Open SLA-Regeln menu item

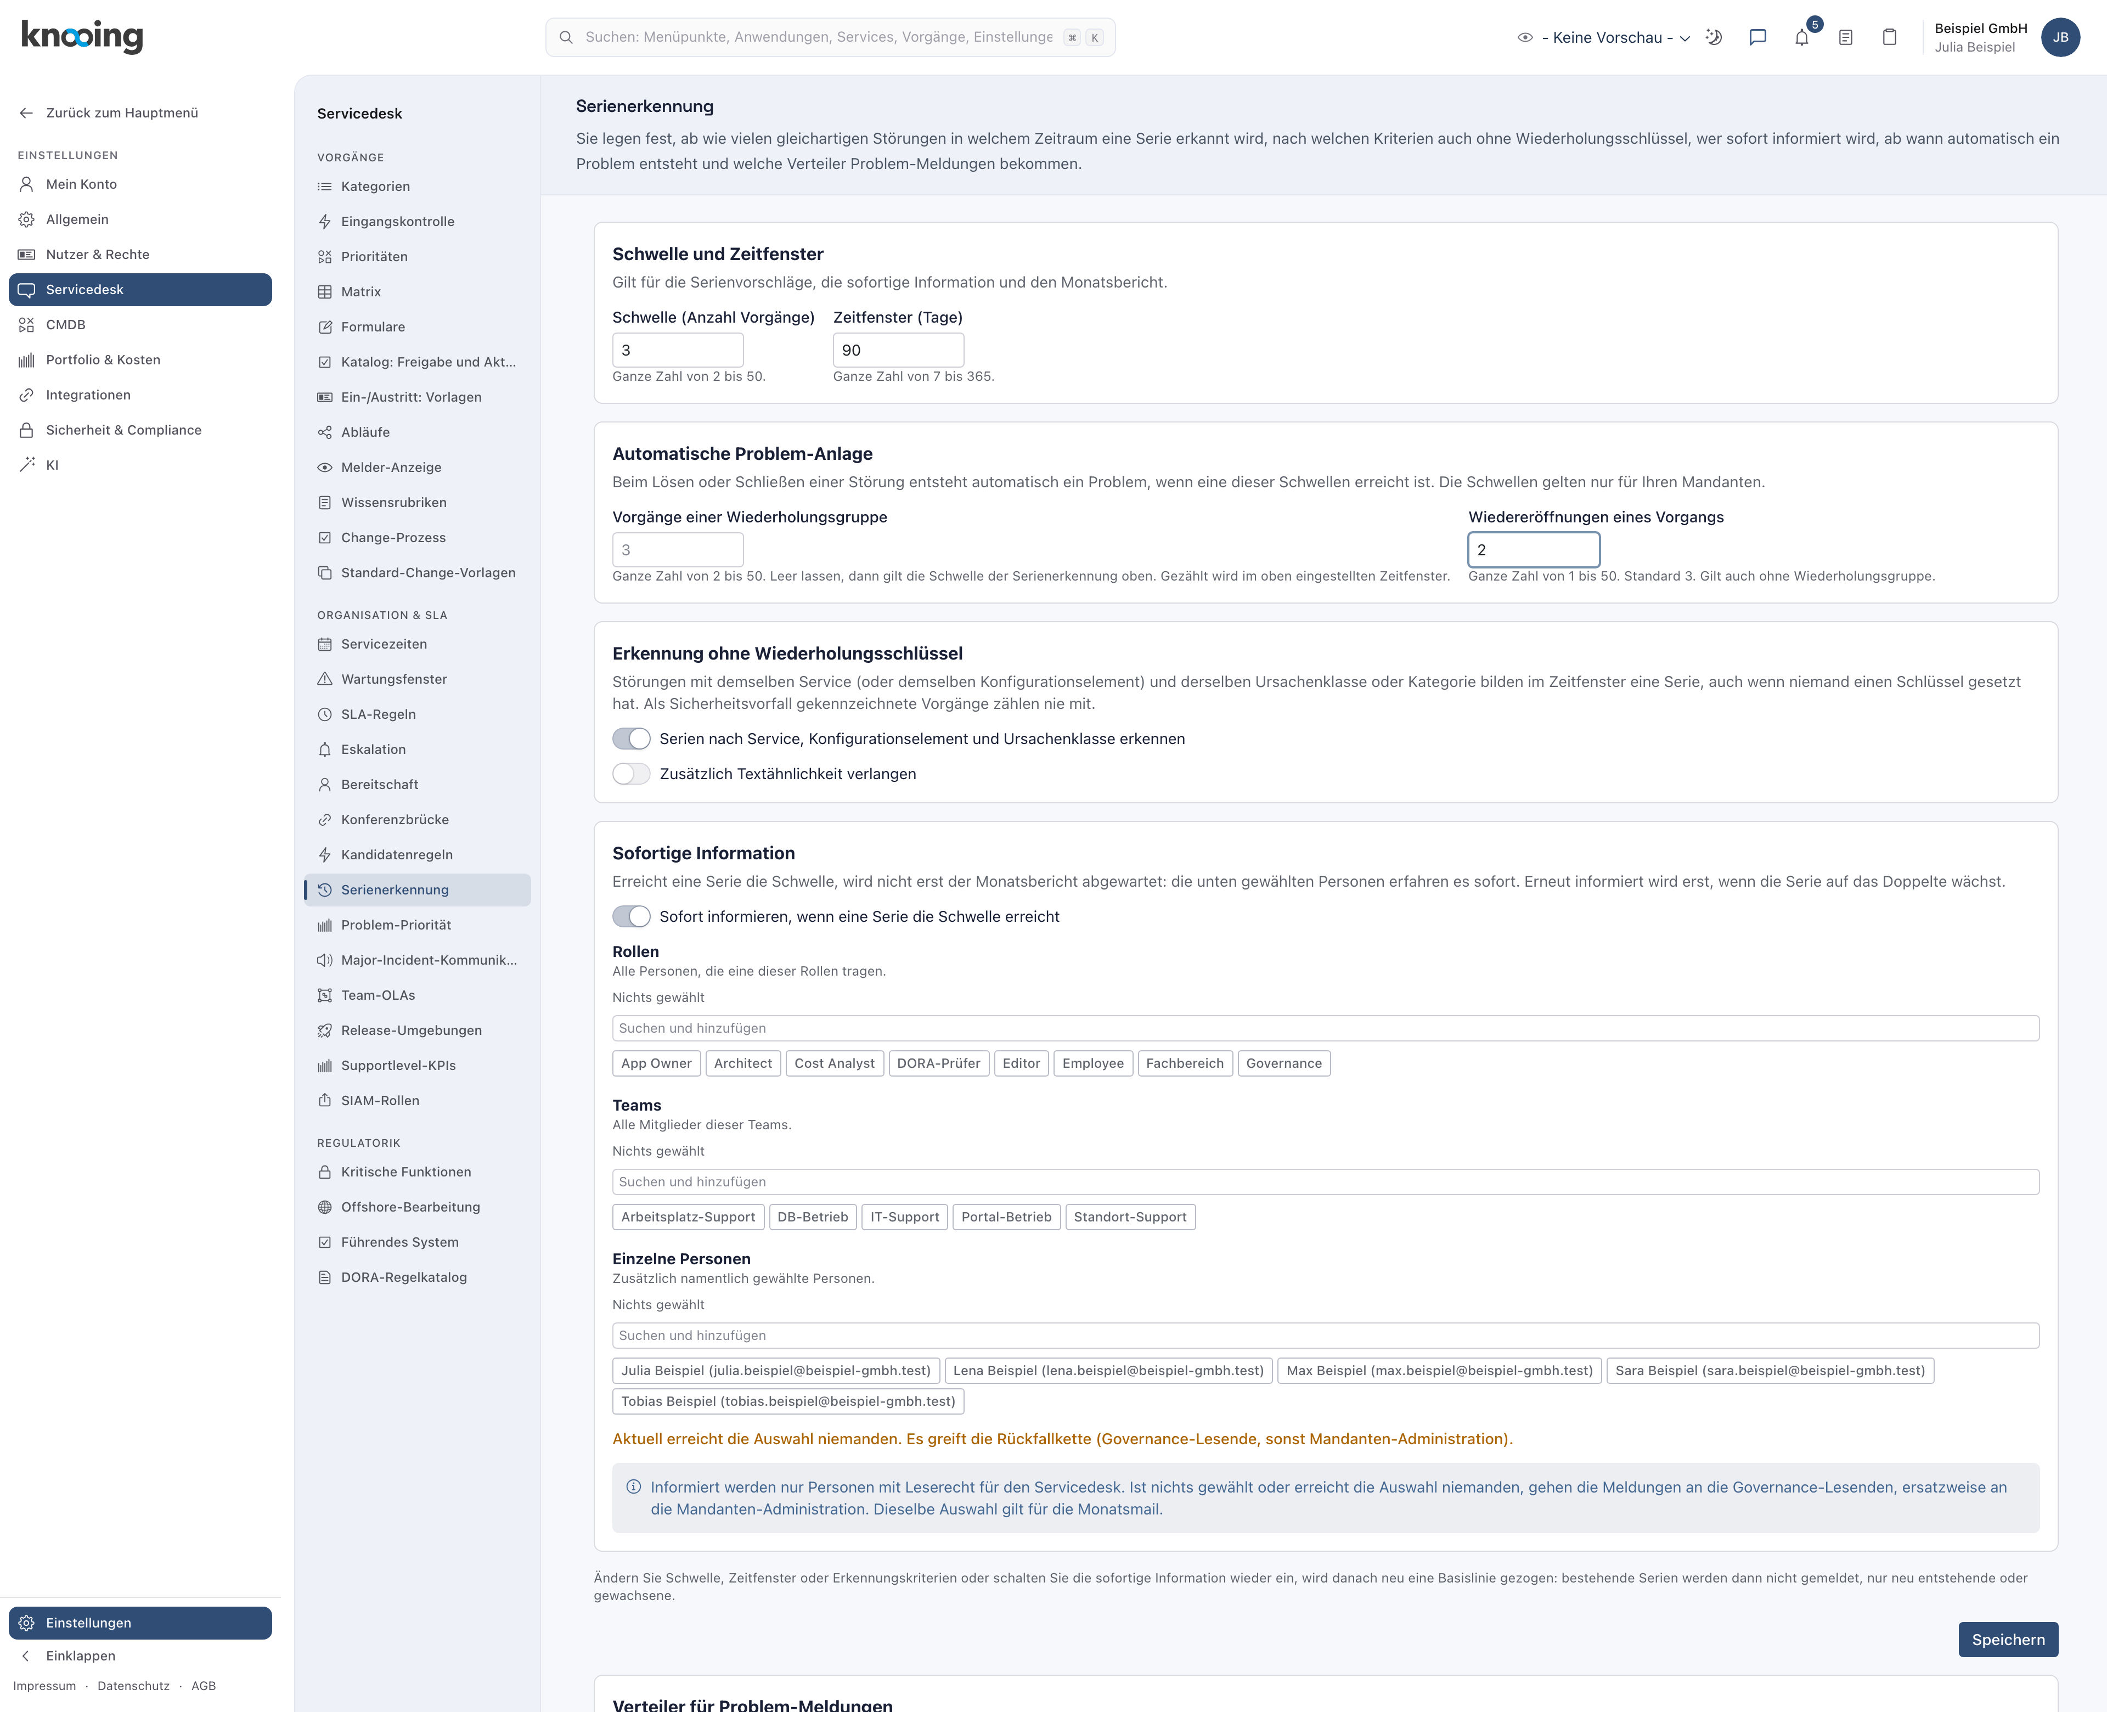(x=417, y=714)
